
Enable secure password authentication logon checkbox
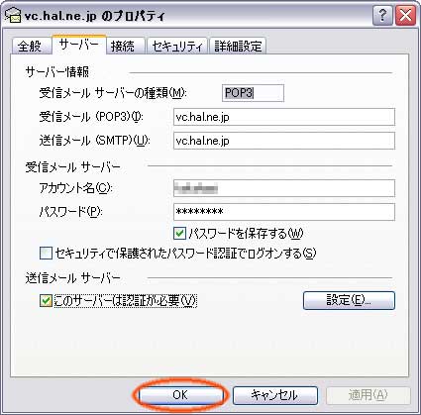46,254
